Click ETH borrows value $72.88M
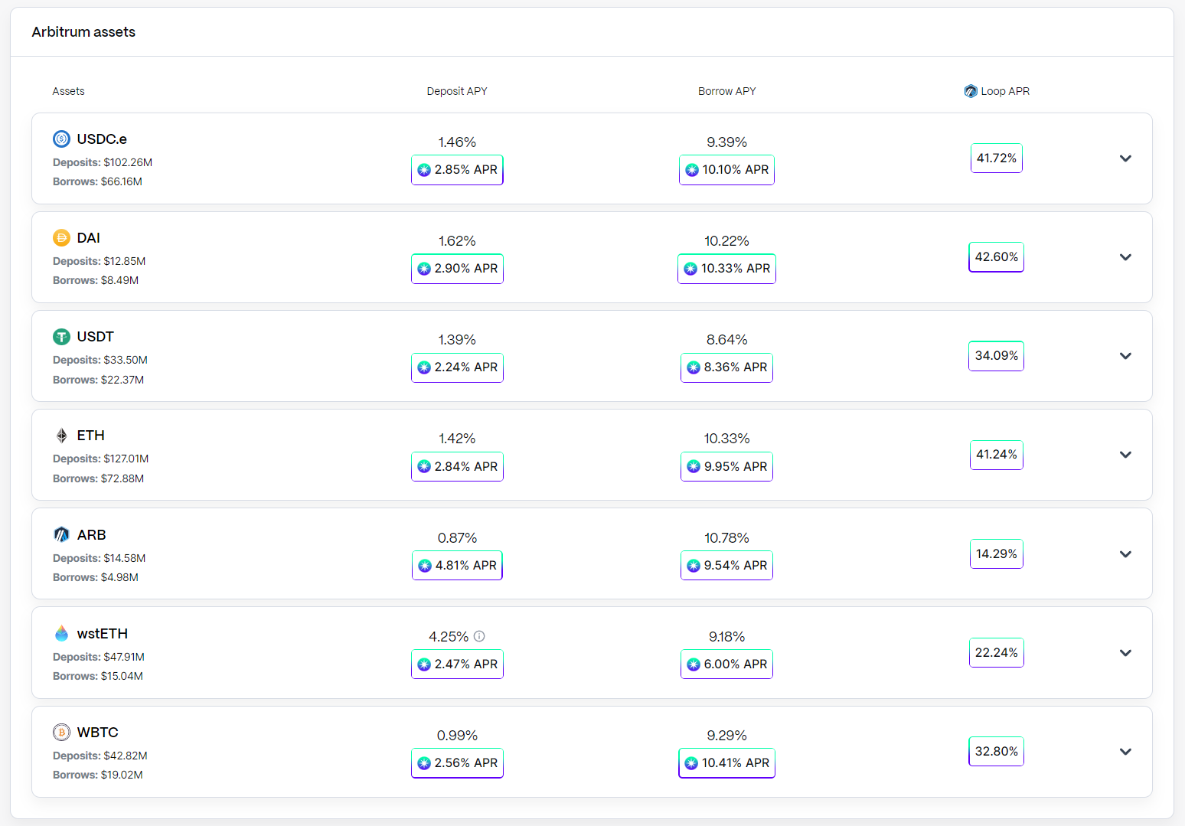The image size is (1185, 826). coord(122,478)
